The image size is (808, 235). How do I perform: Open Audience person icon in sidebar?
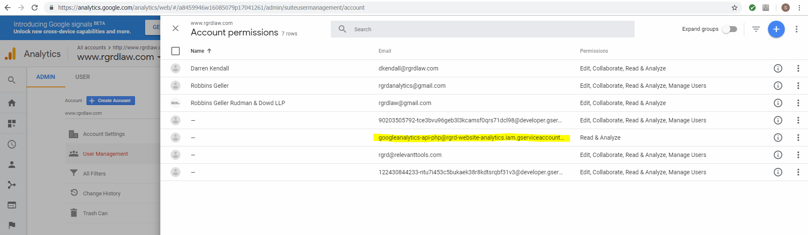click(12, 165)
